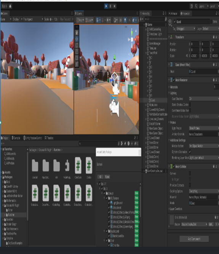The image size is (219, 254).
Task: Start Play mode with the play button
Action: click(x=106, y=6)
